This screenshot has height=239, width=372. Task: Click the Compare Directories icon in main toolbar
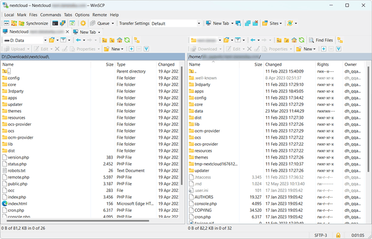[6, 23]
